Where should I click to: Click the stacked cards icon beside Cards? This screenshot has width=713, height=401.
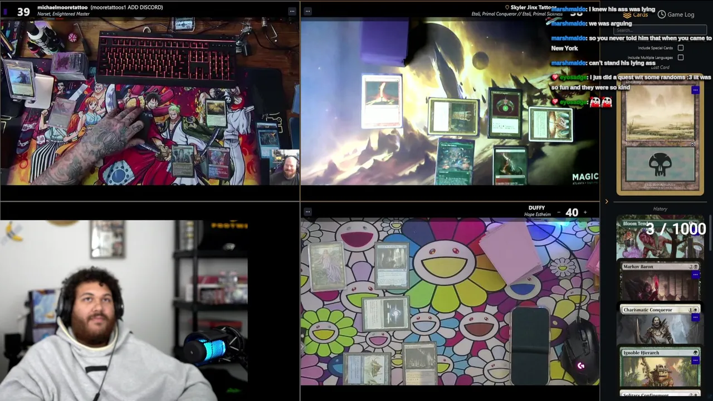point(627,14)
